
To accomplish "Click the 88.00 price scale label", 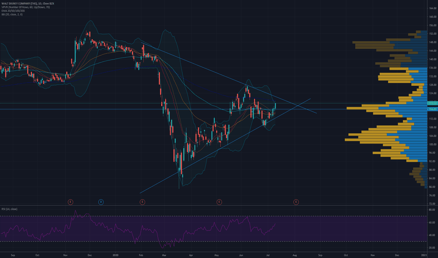I will tap(432, 170).
